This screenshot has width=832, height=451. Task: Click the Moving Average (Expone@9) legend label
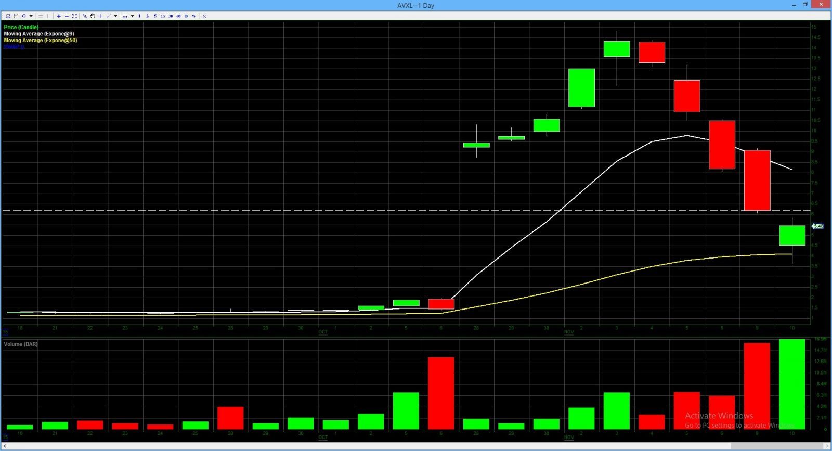(39, 34)
